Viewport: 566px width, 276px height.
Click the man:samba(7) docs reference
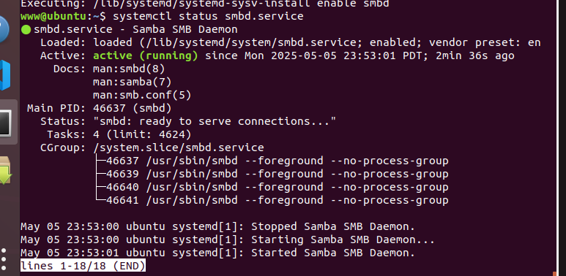point(132,82)
